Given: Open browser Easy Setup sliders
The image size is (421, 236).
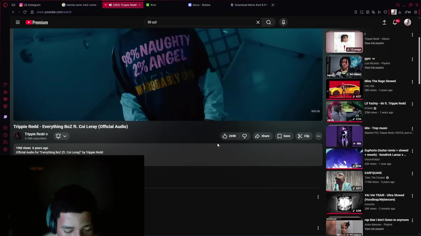Looking at the screenshot, I should (415, 12).
